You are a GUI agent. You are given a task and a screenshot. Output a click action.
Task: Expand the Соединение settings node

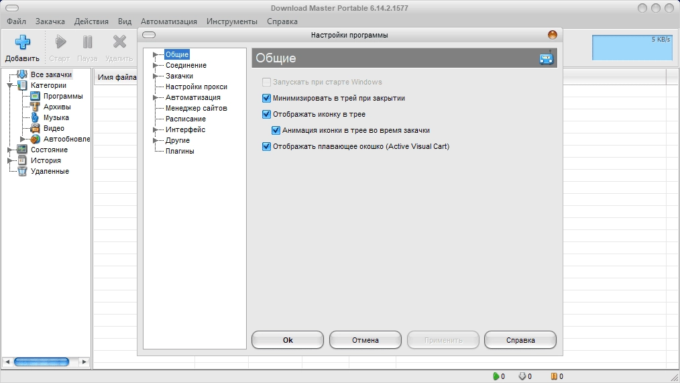155,65
